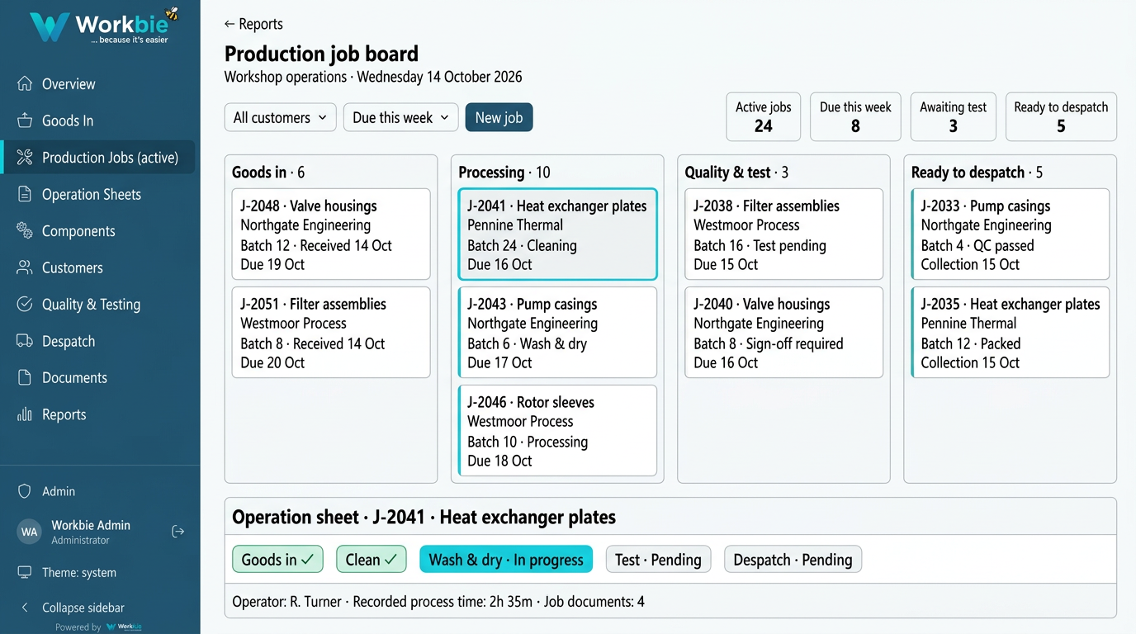This screenshot has height=634, width=1136.
Task: Click the Quality & Testing checkmark icon
Action: tap(25, 304)
